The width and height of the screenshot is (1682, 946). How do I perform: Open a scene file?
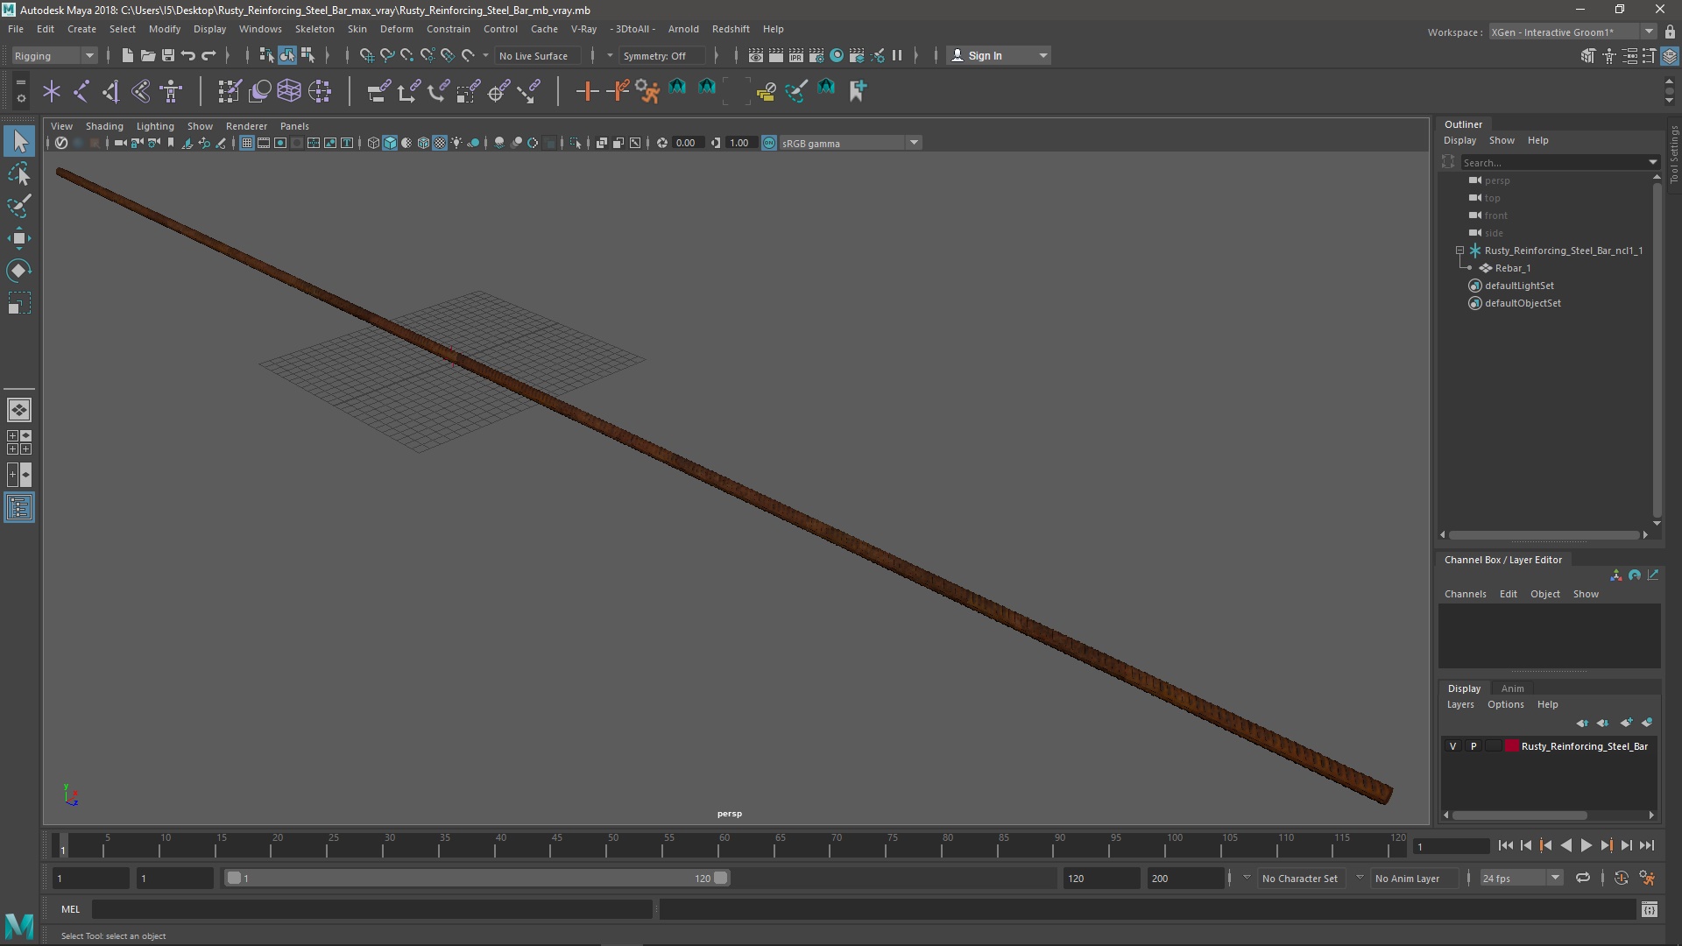pos(148,55)
